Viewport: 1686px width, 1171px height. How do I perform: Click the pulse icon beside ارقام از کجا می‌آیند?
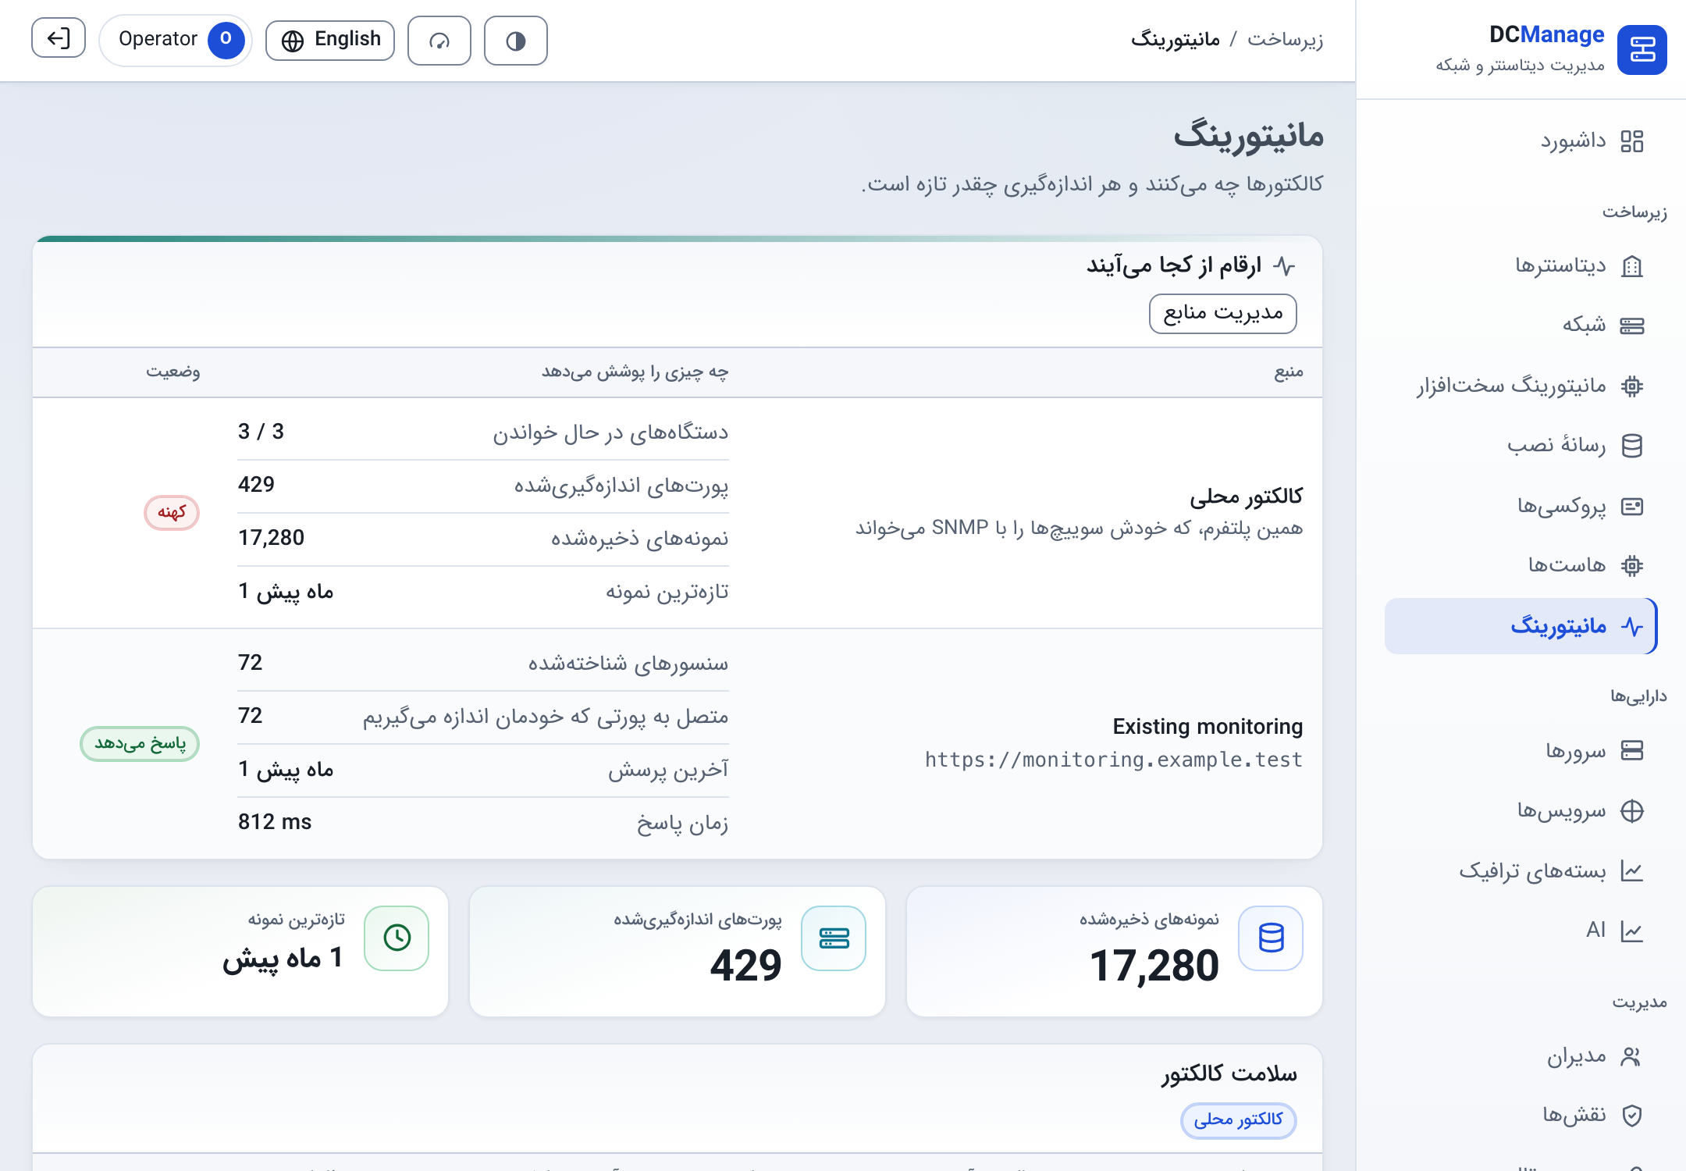(x=1284, y=266)
